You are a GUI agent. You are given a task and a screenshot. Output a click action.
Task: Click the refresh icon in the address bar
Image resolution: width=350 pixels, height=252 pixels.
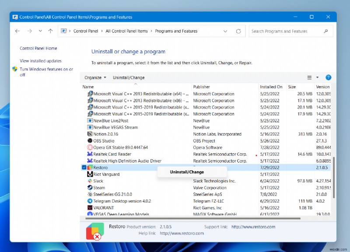238,31
